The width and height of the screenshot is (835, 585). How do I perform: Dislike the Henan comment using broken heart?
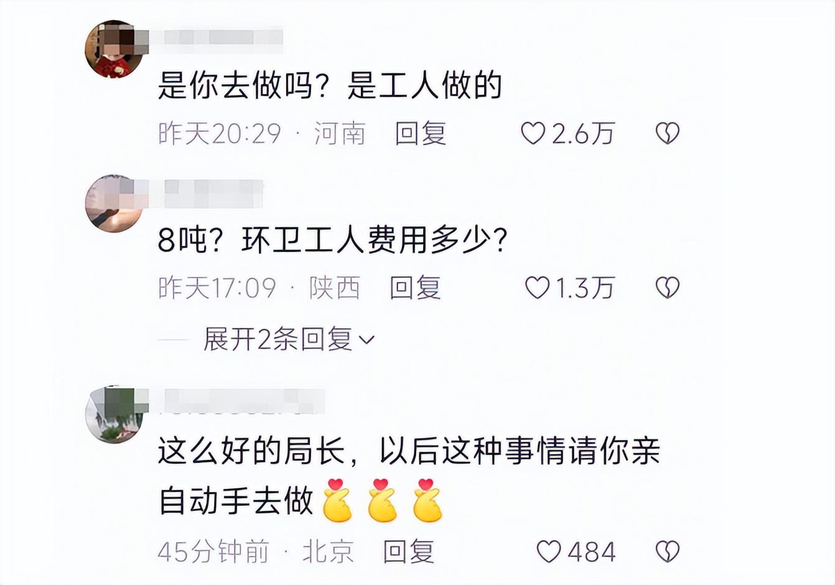tap(668, 133)
